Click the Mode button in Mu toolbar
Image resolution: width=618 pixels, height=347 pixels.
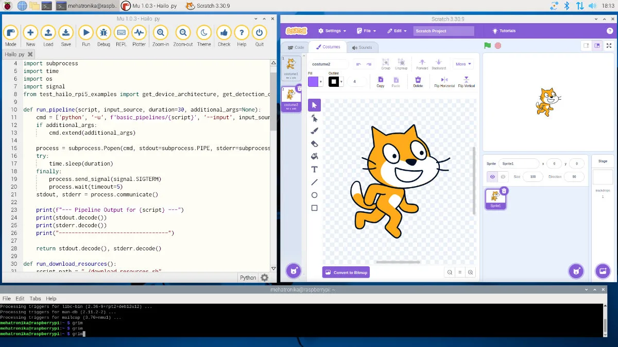pos(10,36)
